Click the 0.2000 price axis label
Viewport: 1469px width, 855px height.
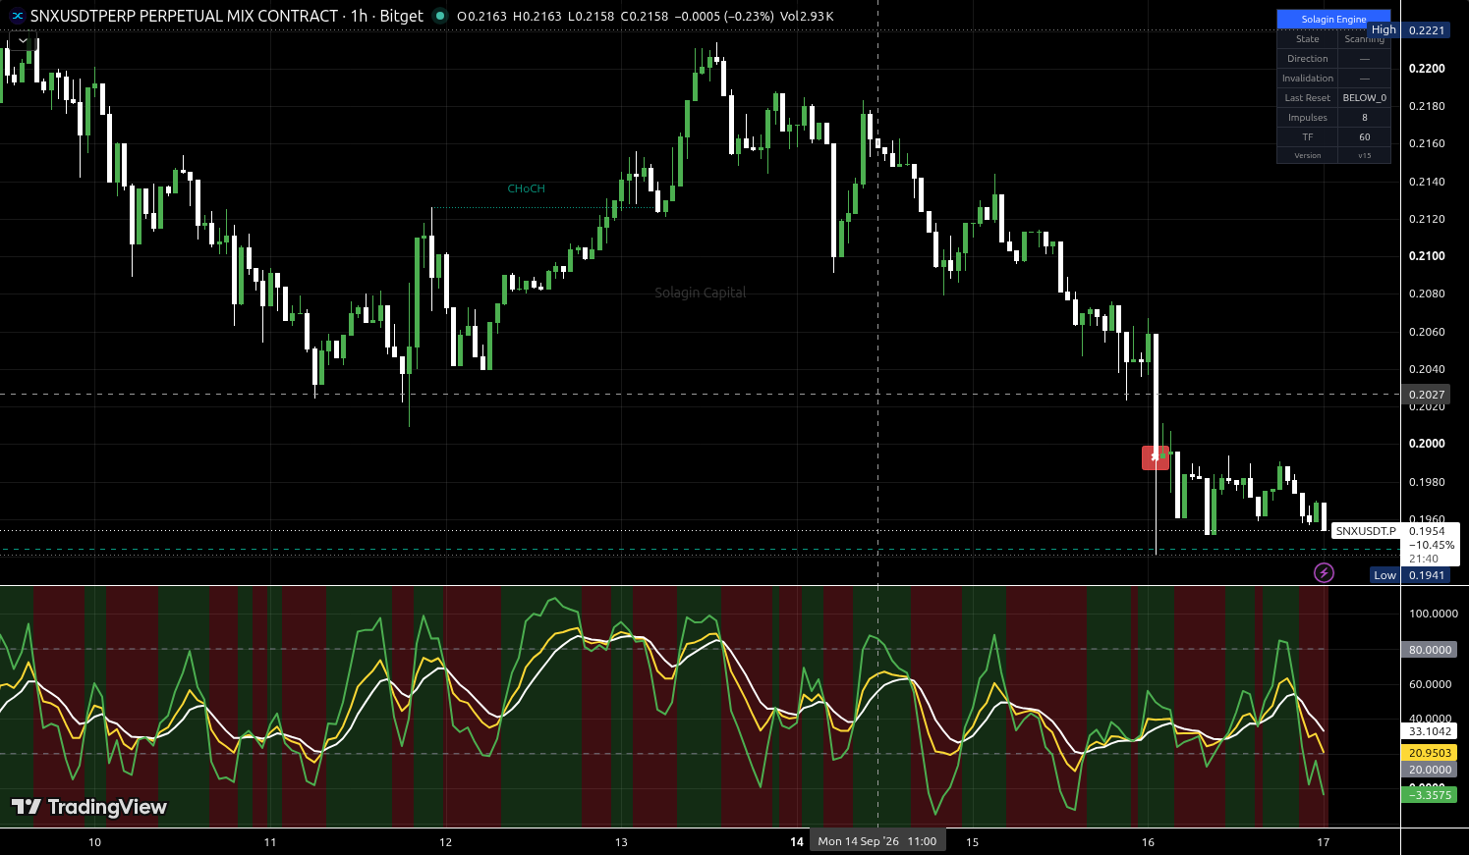1427,444
